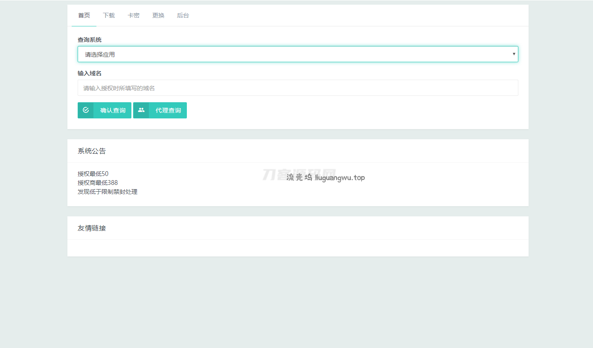The image size is (593, 348).
Task: Switch to the 首页 tab
Action: [84, 16]
